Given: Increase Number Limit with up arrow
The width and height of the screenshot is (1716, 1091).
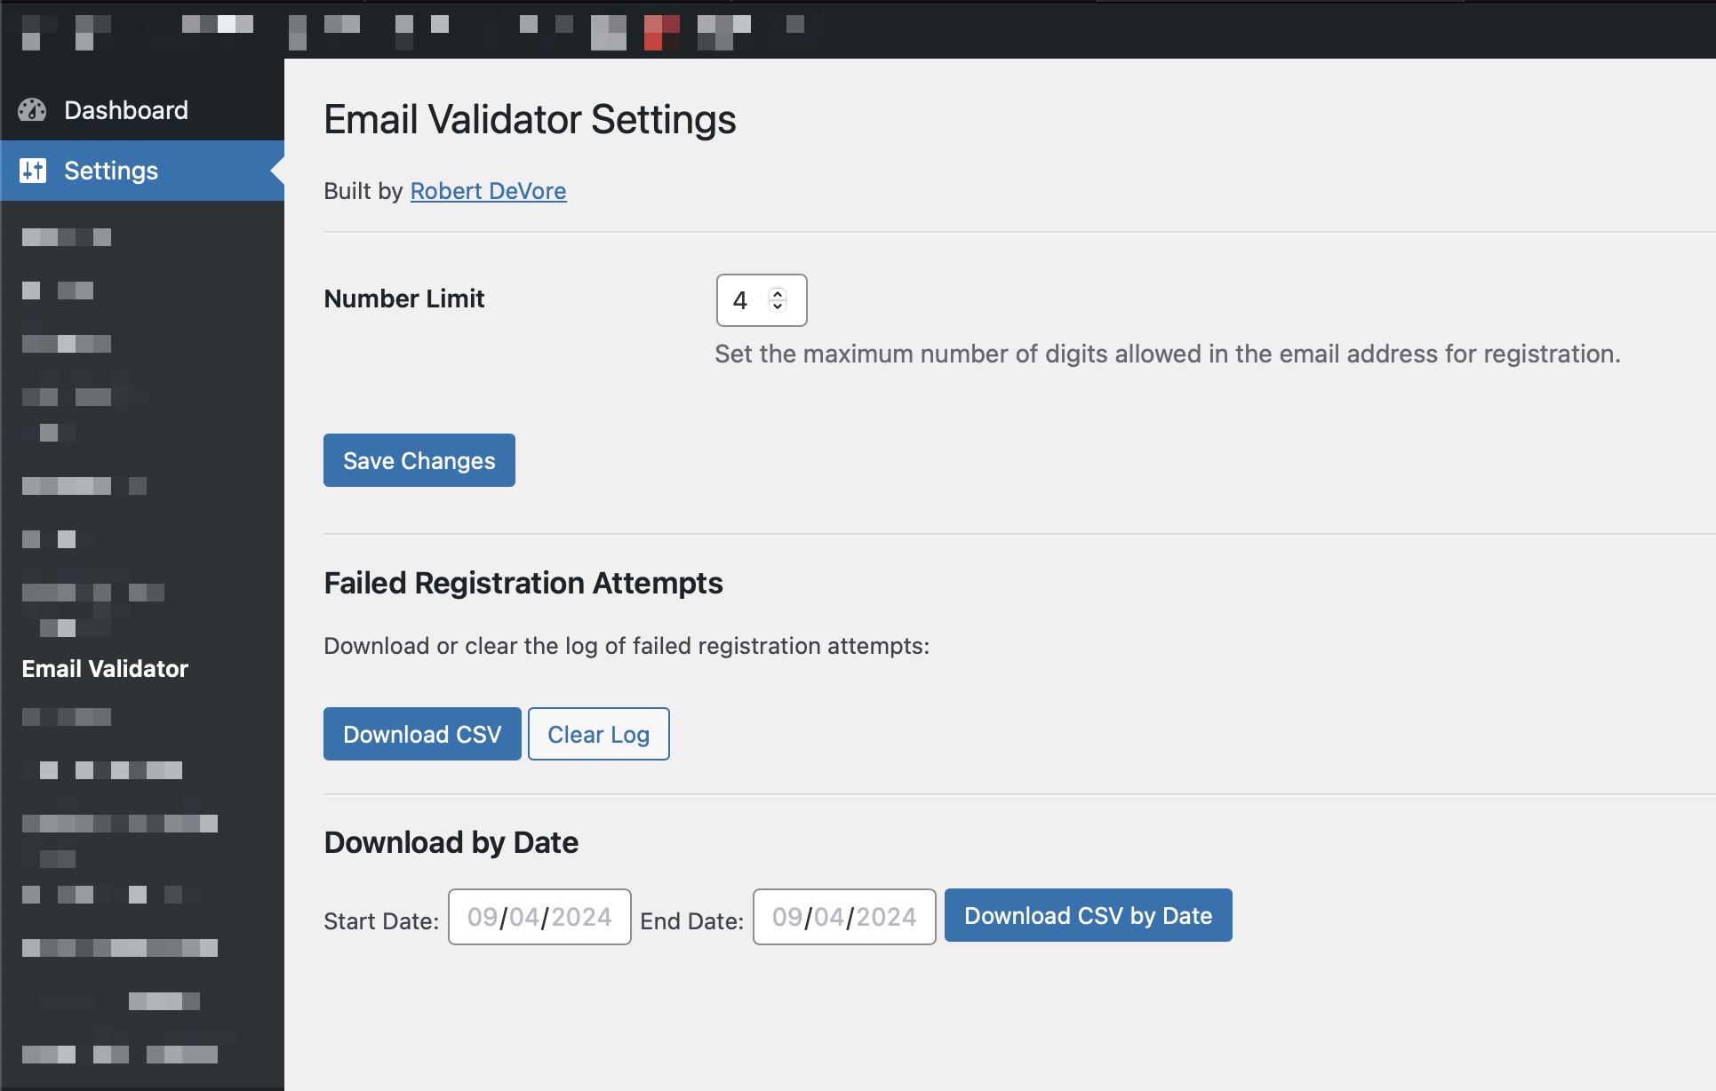Looking at the screenshot, I should point(778,294).
